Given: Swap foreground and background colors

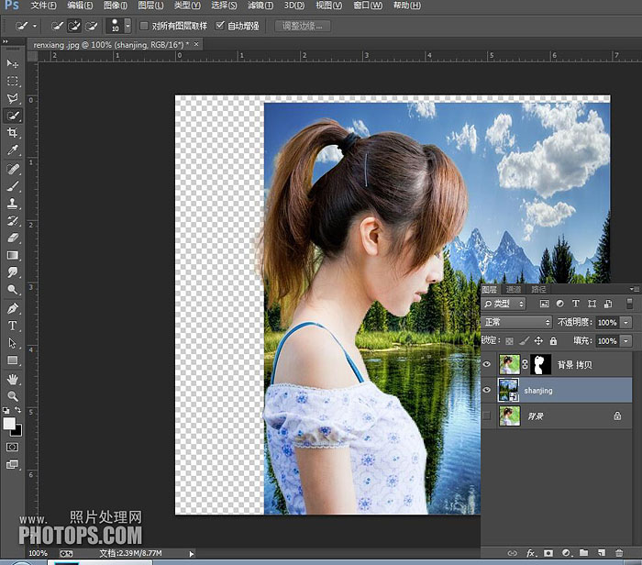Looking at the screenshot, I should tap(18, 410).
